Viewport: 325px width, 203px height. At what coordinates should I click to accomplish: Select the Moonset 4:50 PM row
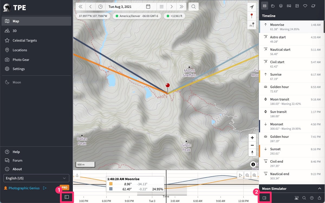[291, 126]
